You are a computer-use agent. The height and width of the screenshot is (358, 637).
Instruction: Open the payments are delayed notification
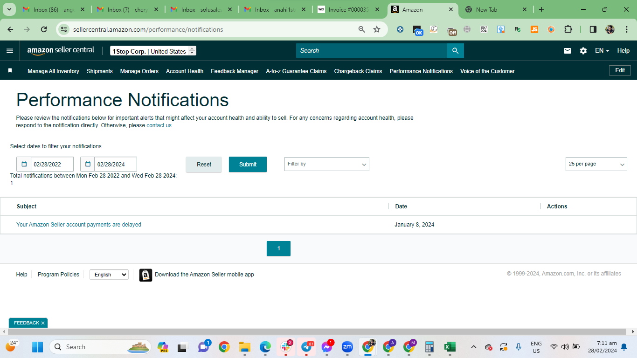(x=79, y=225)
